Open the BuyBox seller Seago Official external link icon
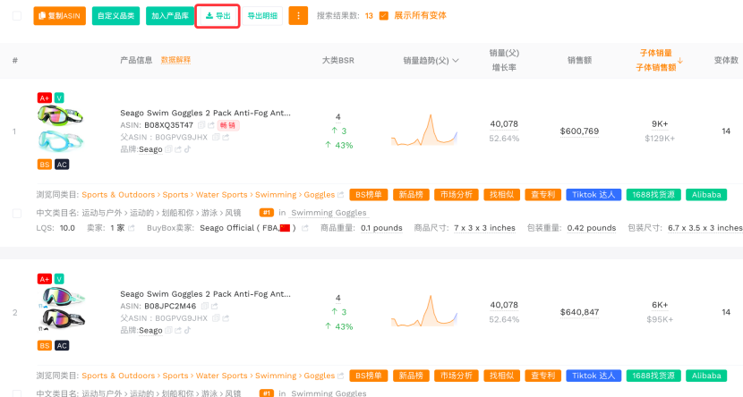The width and height of the screenshot is (743, 397). point(304,228)
